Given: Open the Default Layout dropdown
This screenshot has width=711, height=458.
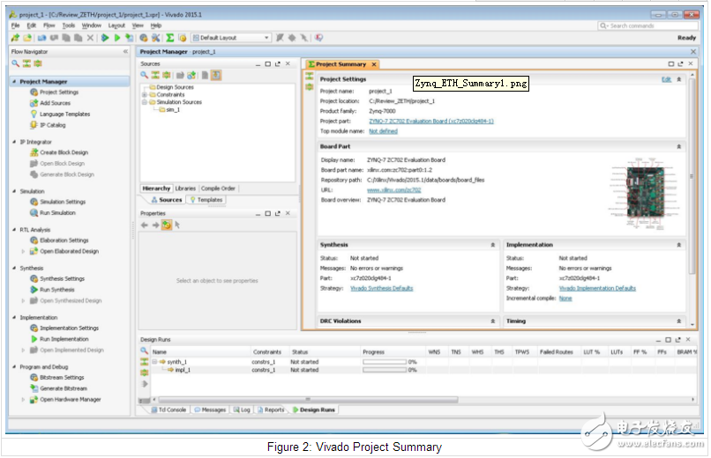Looking at the screenshot, I should pos(233,38).
